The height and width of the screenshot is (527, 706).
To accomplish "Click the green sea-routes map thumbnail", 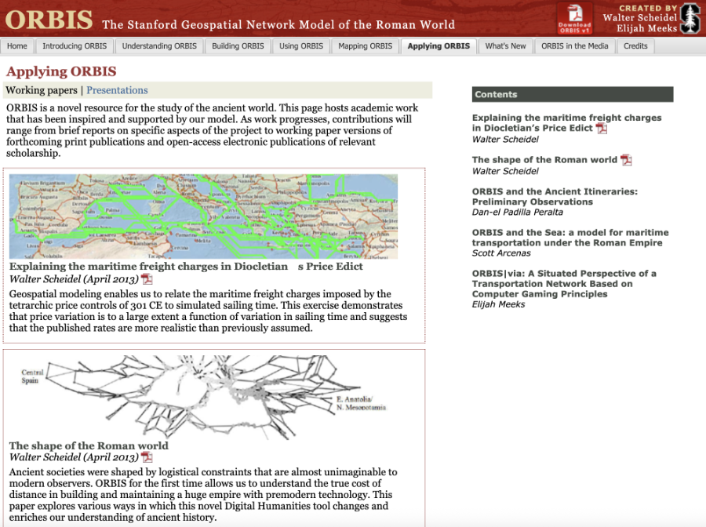I will click(x=203, y=216).
